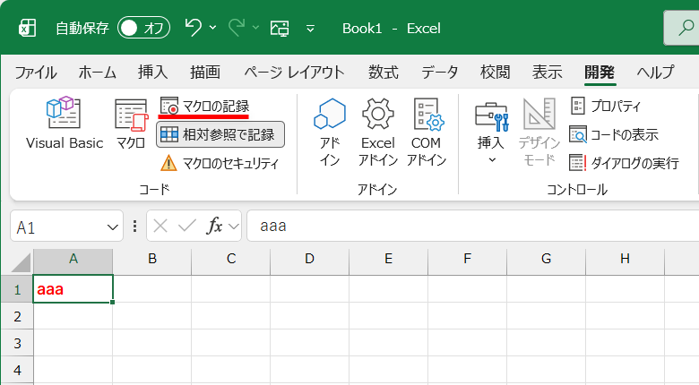Open マクロのセキュリティ settings
This screenshot has width=699, height=385.
coord(220,163)
